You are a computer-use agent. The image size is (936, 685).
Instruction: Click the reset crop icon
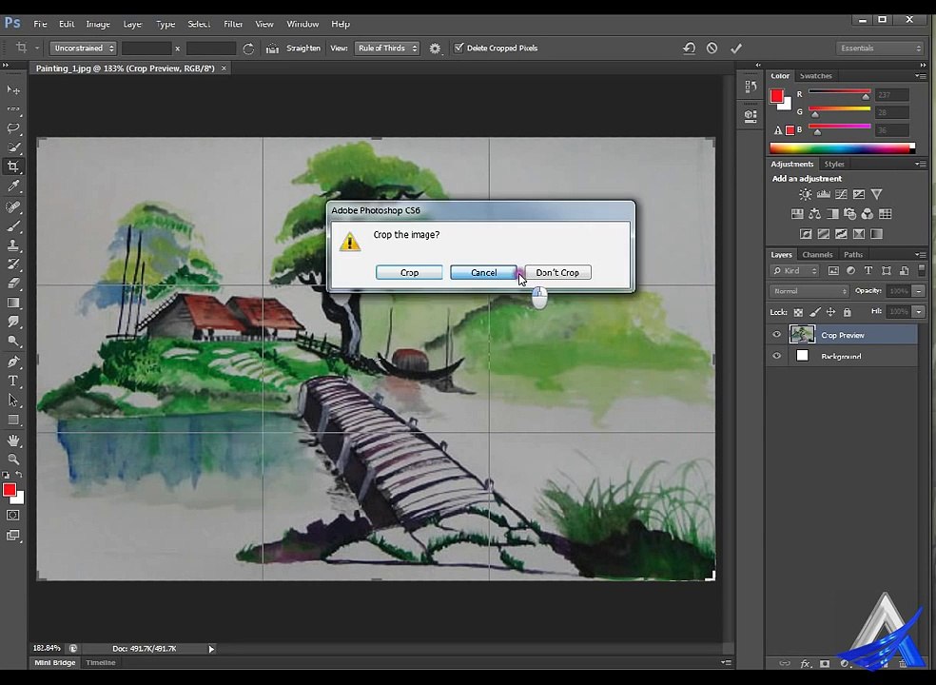click(x=689, y=49)
